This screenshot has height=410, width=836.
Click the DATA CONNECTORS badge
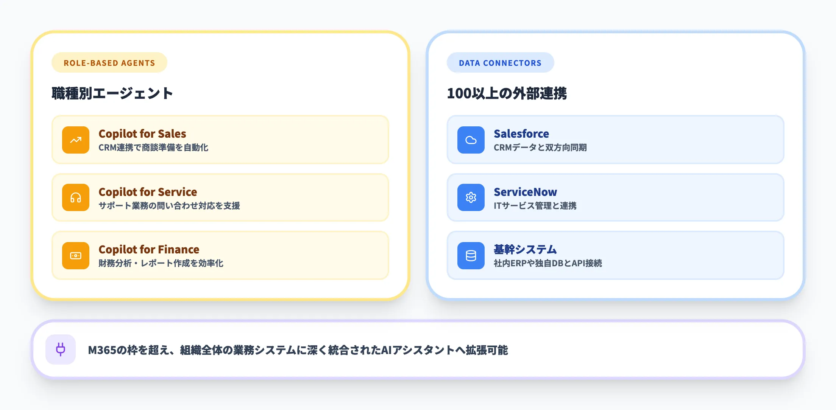point(501,62)
